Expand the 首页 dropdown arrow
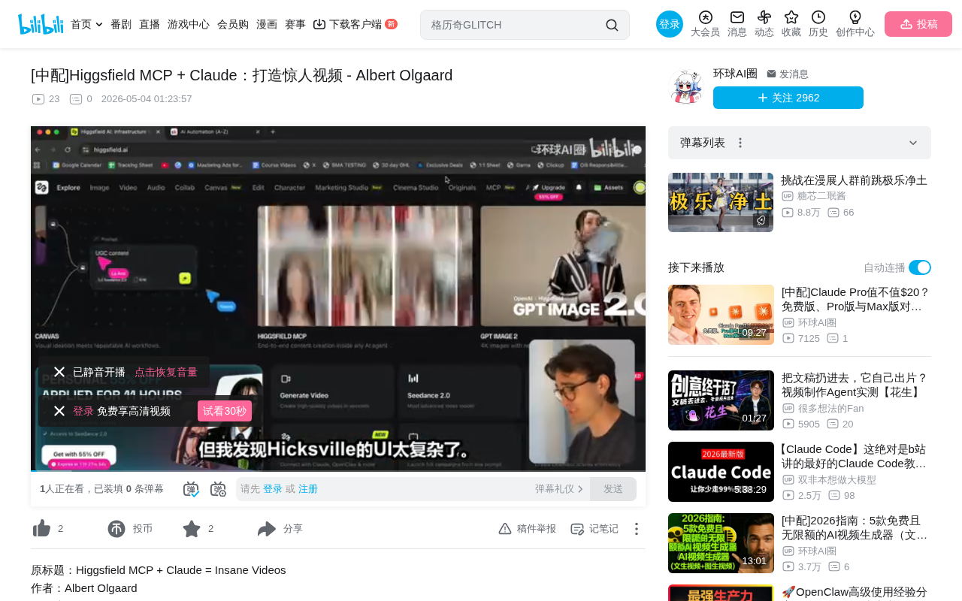Screen dimensions: 962x601 (99, 25)
